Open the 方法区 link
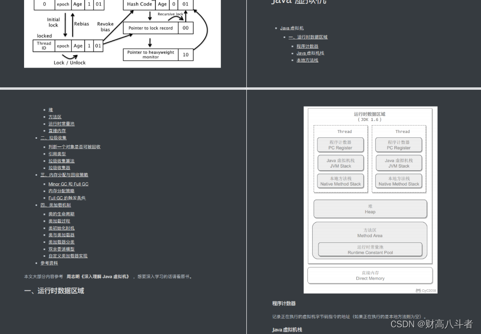The image size is (481, 334). [x=55, y=117]
